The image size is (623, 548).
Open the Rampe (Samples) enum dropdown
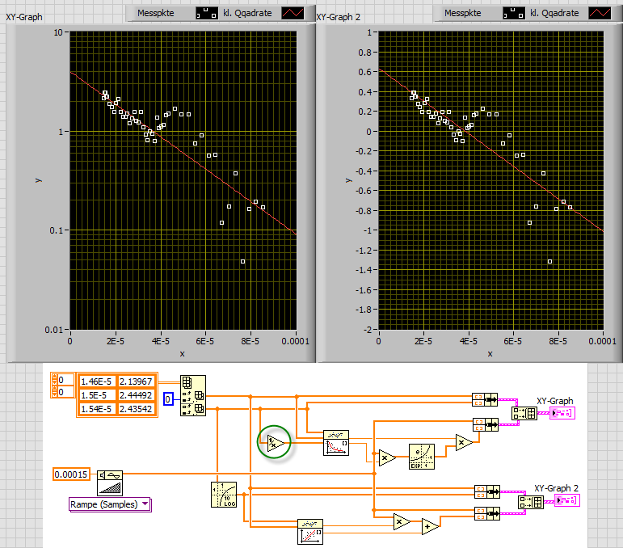(x=145, y=504)
